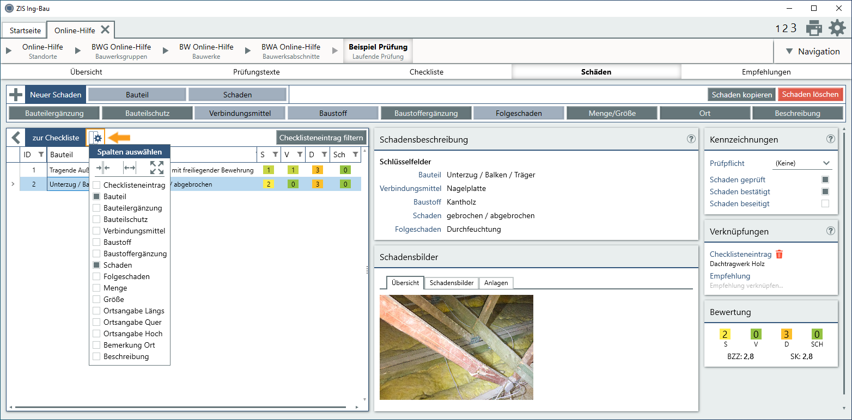Check the Schaden beseitigt checkbox
Viewport: 852px width, 420px height.
click(x=825, y=203)
